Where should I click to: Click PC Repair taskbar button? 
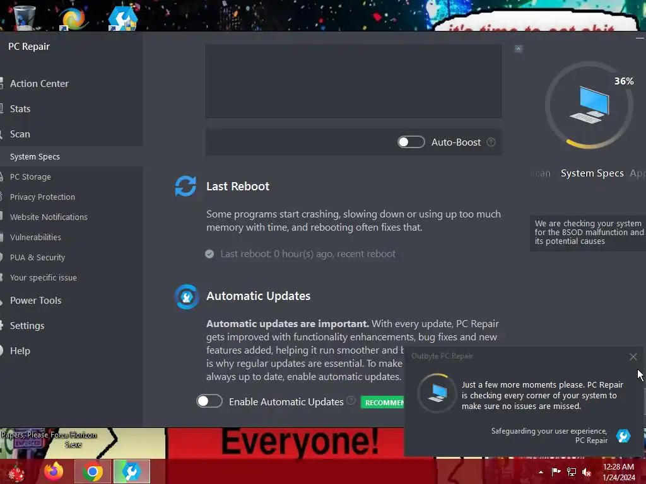(x=132, y=471)
